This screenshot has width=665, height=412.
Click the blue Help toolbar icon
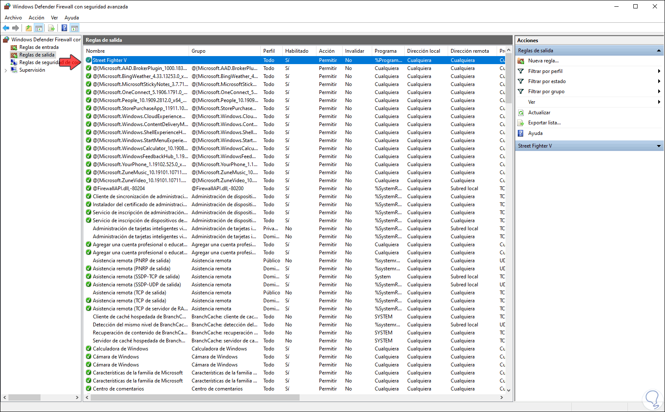pos(64,28)
